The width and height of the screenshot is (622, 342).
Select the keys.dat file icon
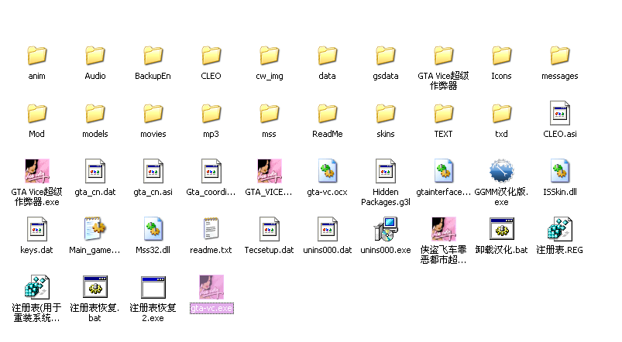coord(37,229)
